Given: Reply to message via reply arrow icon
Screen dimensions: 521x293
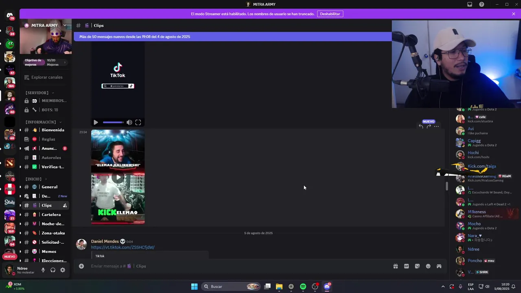Looking at the screenshot, I should pos(421,126).
